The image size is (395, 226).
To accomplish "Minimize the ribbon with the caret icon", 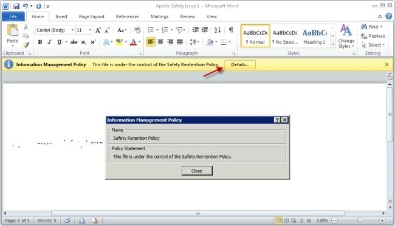I will click(x=380, y=16).
